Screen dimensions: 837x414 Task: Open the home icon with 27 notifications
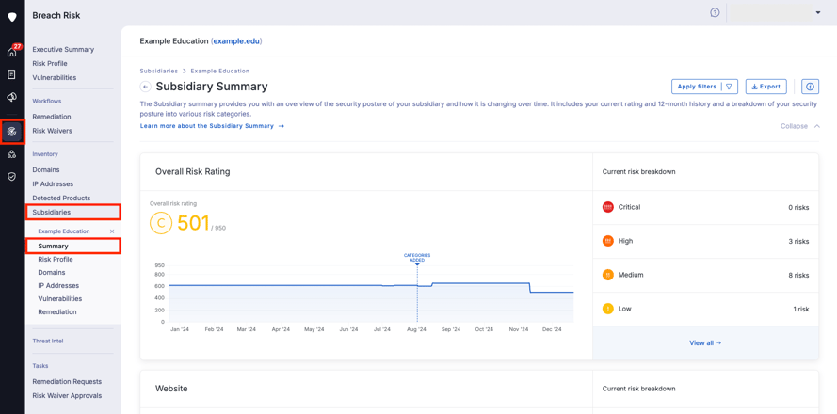tap(11, 52)
